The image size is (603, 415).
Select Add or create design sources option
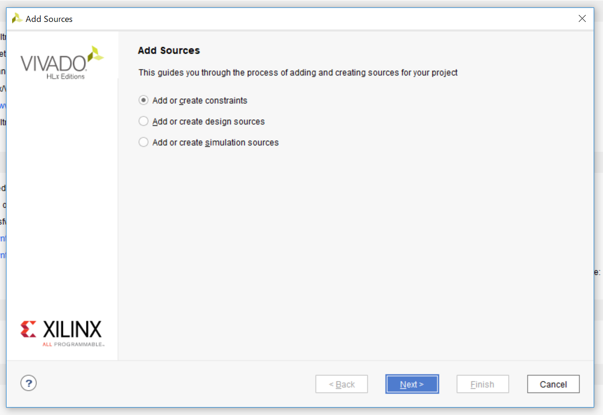[144, 121]
